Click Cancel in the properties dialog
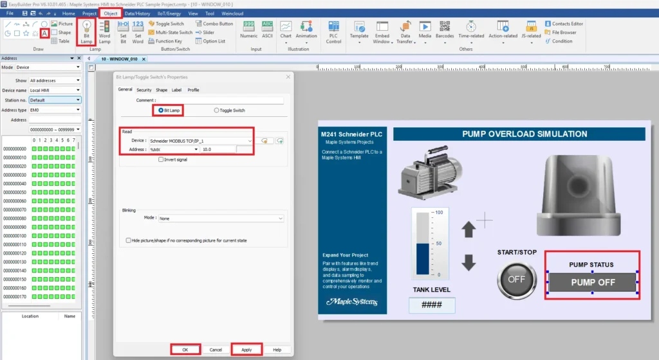 (216, 350)
